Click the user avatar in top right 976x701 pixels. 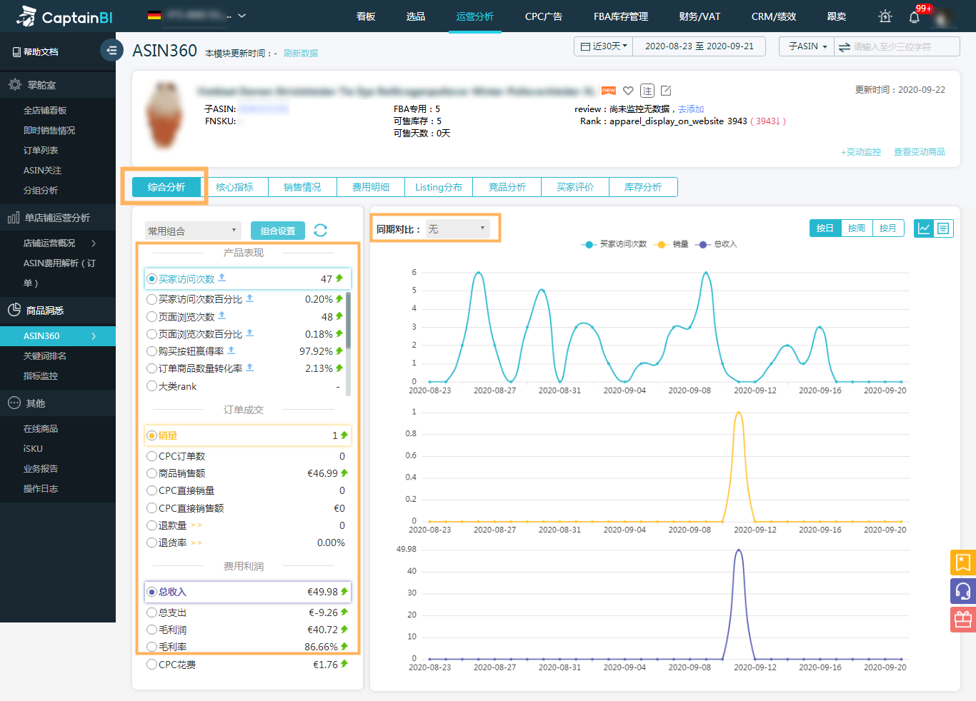tap(944, 17)
